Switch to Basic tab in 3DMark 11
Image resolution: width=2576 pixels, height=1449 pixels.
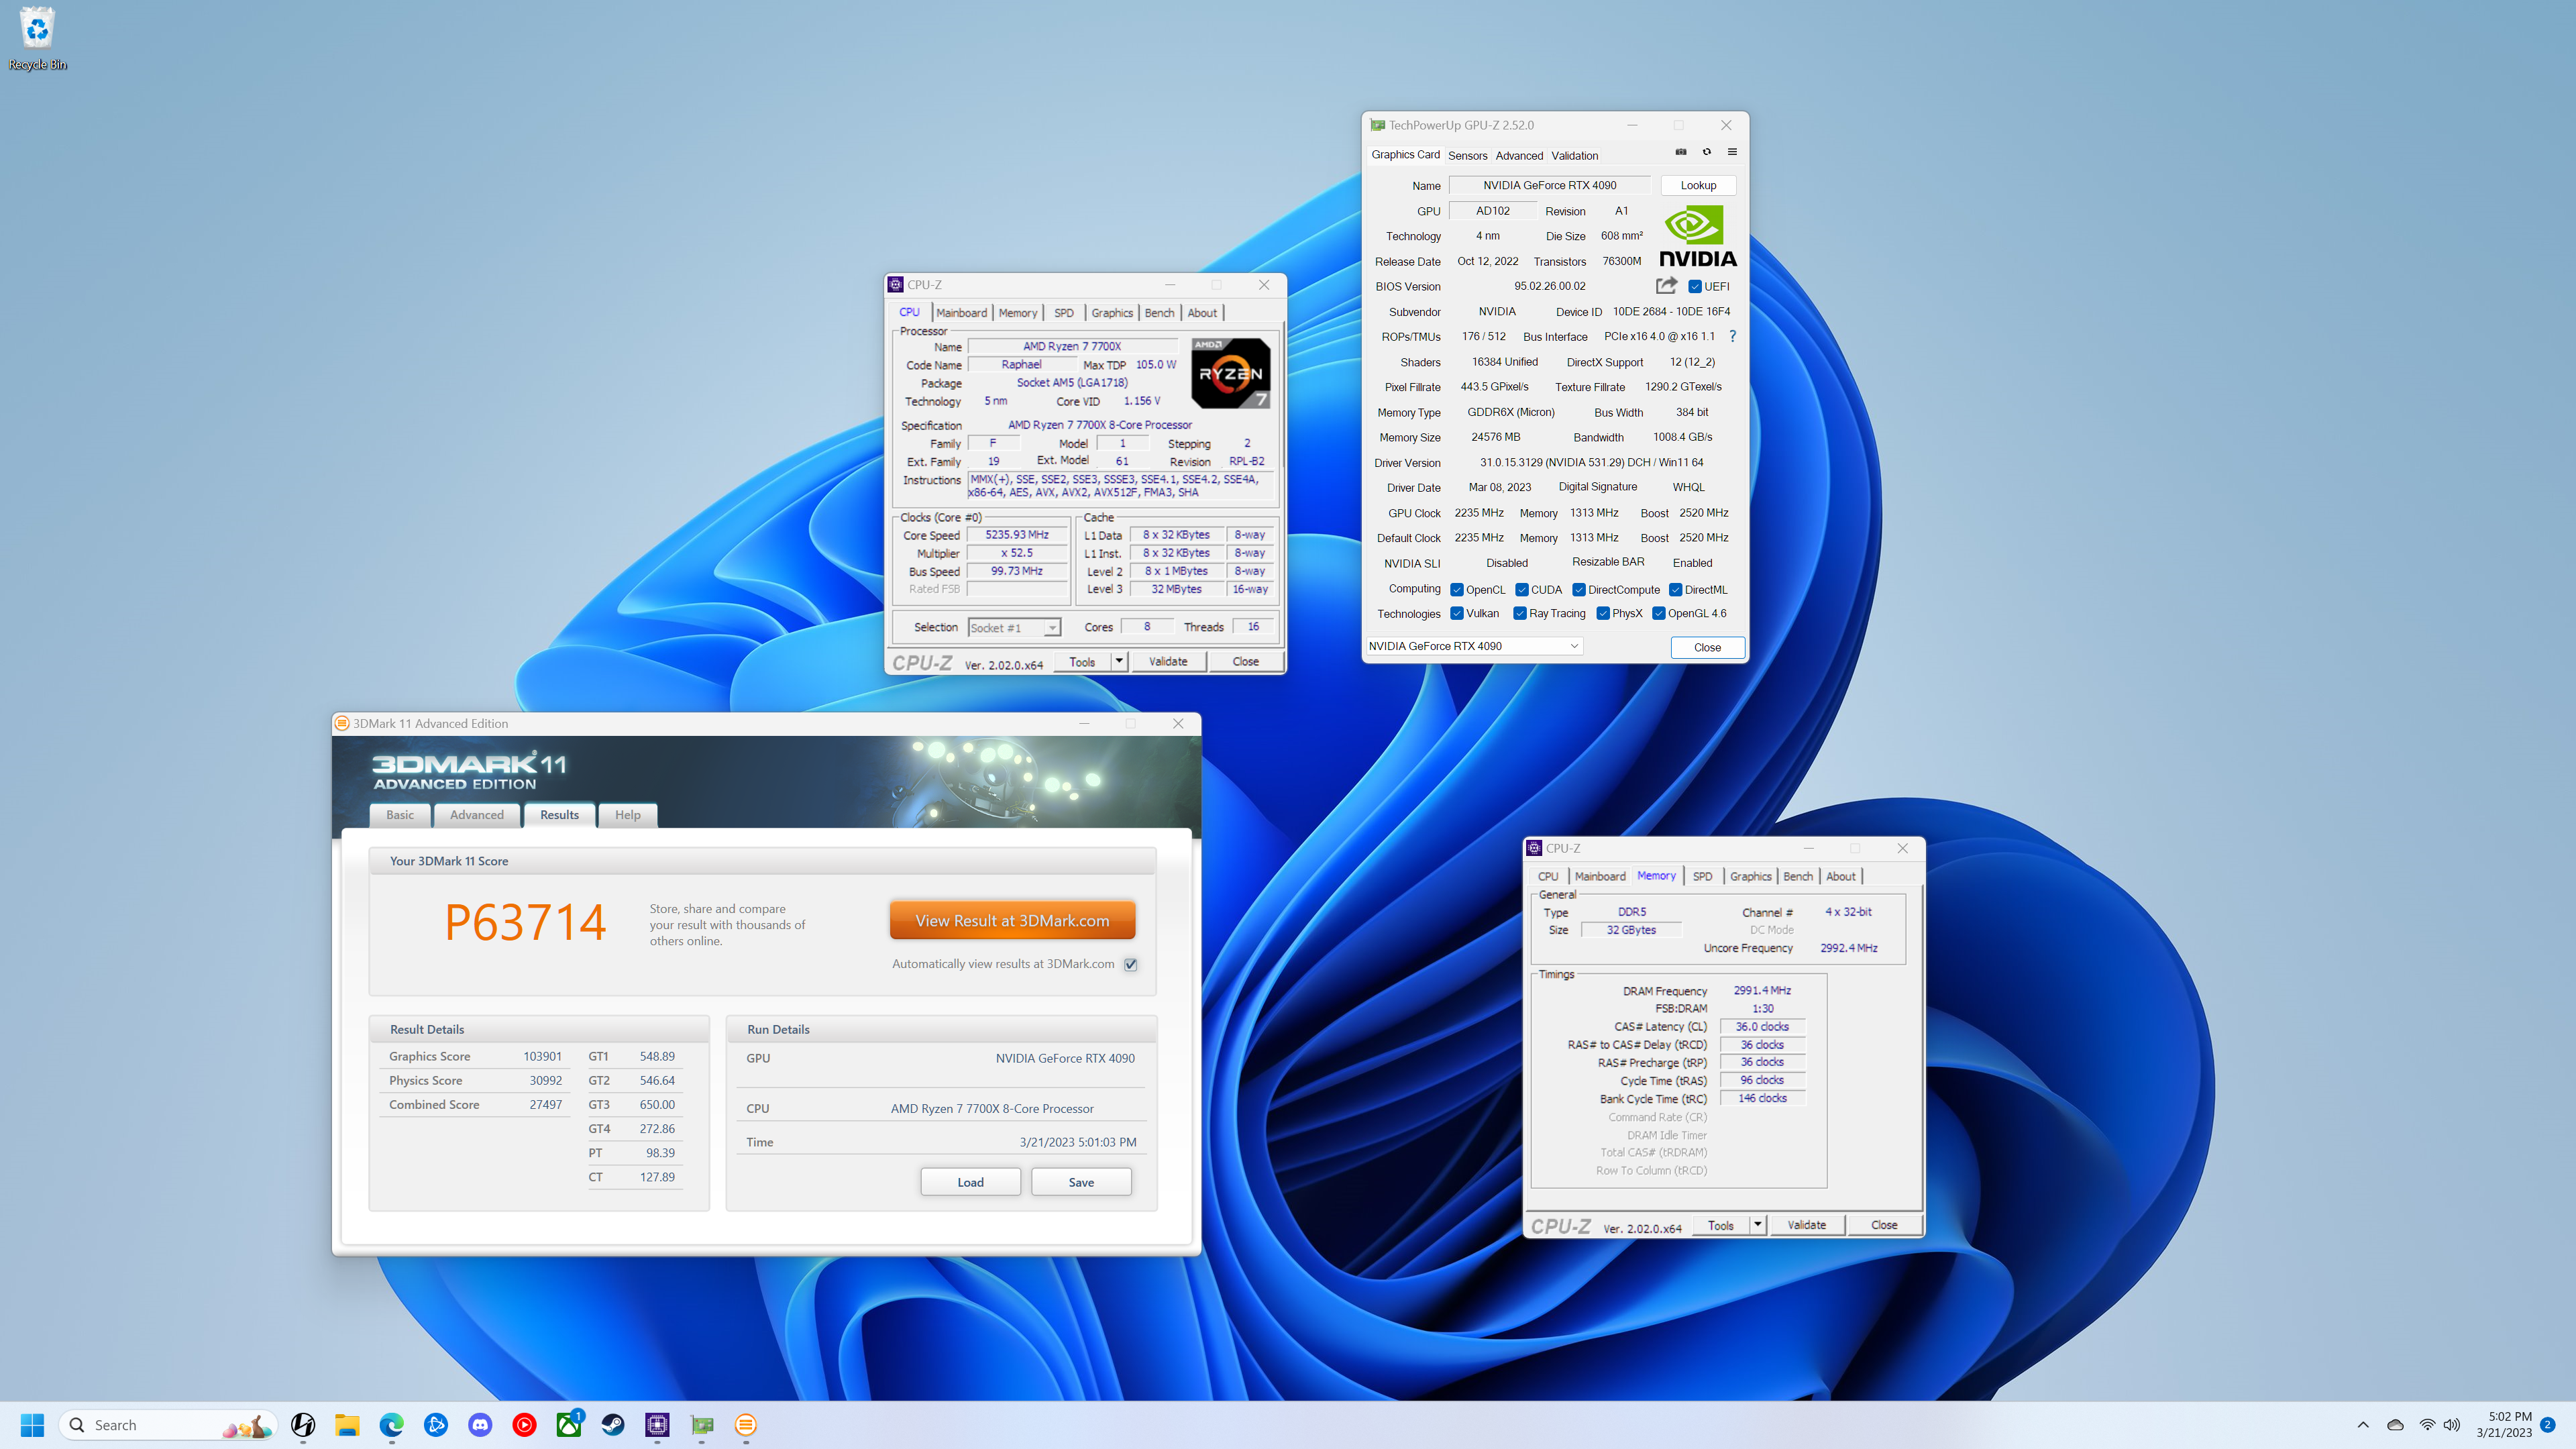400,815
